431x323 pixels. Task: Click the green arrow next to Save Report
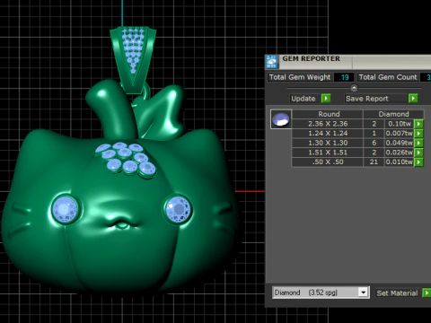(413, 99)
